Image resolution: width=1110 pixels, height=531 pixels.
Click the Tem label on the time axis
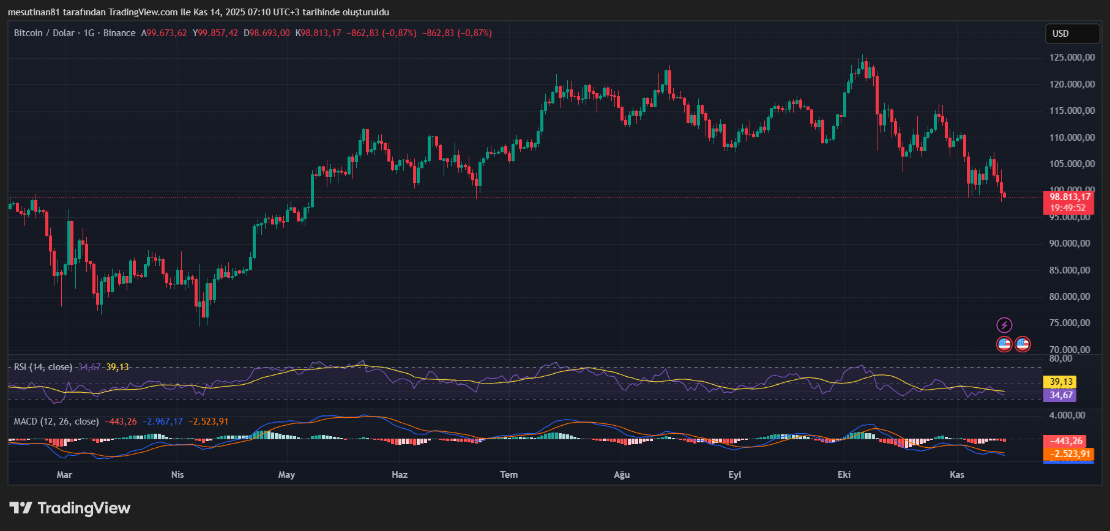coord(509,475)
